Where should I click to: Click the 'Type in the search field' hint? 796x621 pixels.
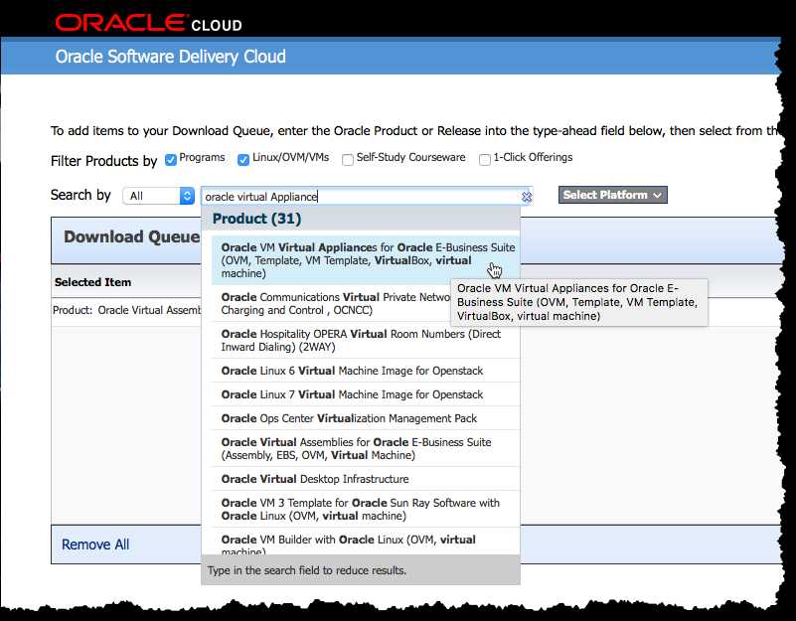coord(307,570)
